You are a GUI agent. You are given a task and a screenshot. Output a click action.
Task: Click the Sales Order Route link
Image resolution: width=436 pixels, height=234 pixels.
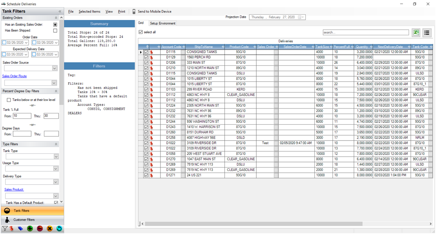[14, 76]
